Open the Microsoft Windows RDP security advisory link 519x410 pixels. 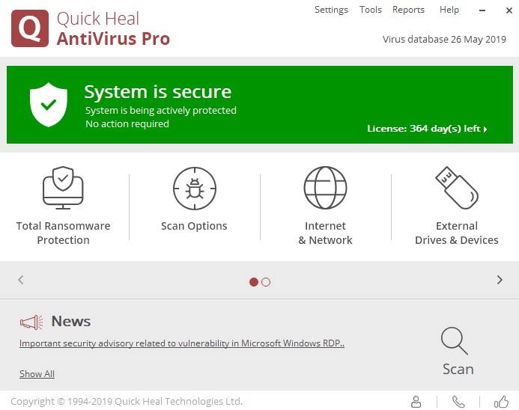182,344
